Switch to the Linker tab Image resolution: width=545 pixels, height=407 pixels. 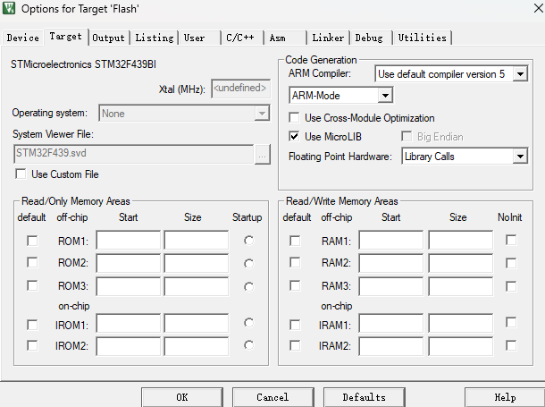[x=328, y=38]
